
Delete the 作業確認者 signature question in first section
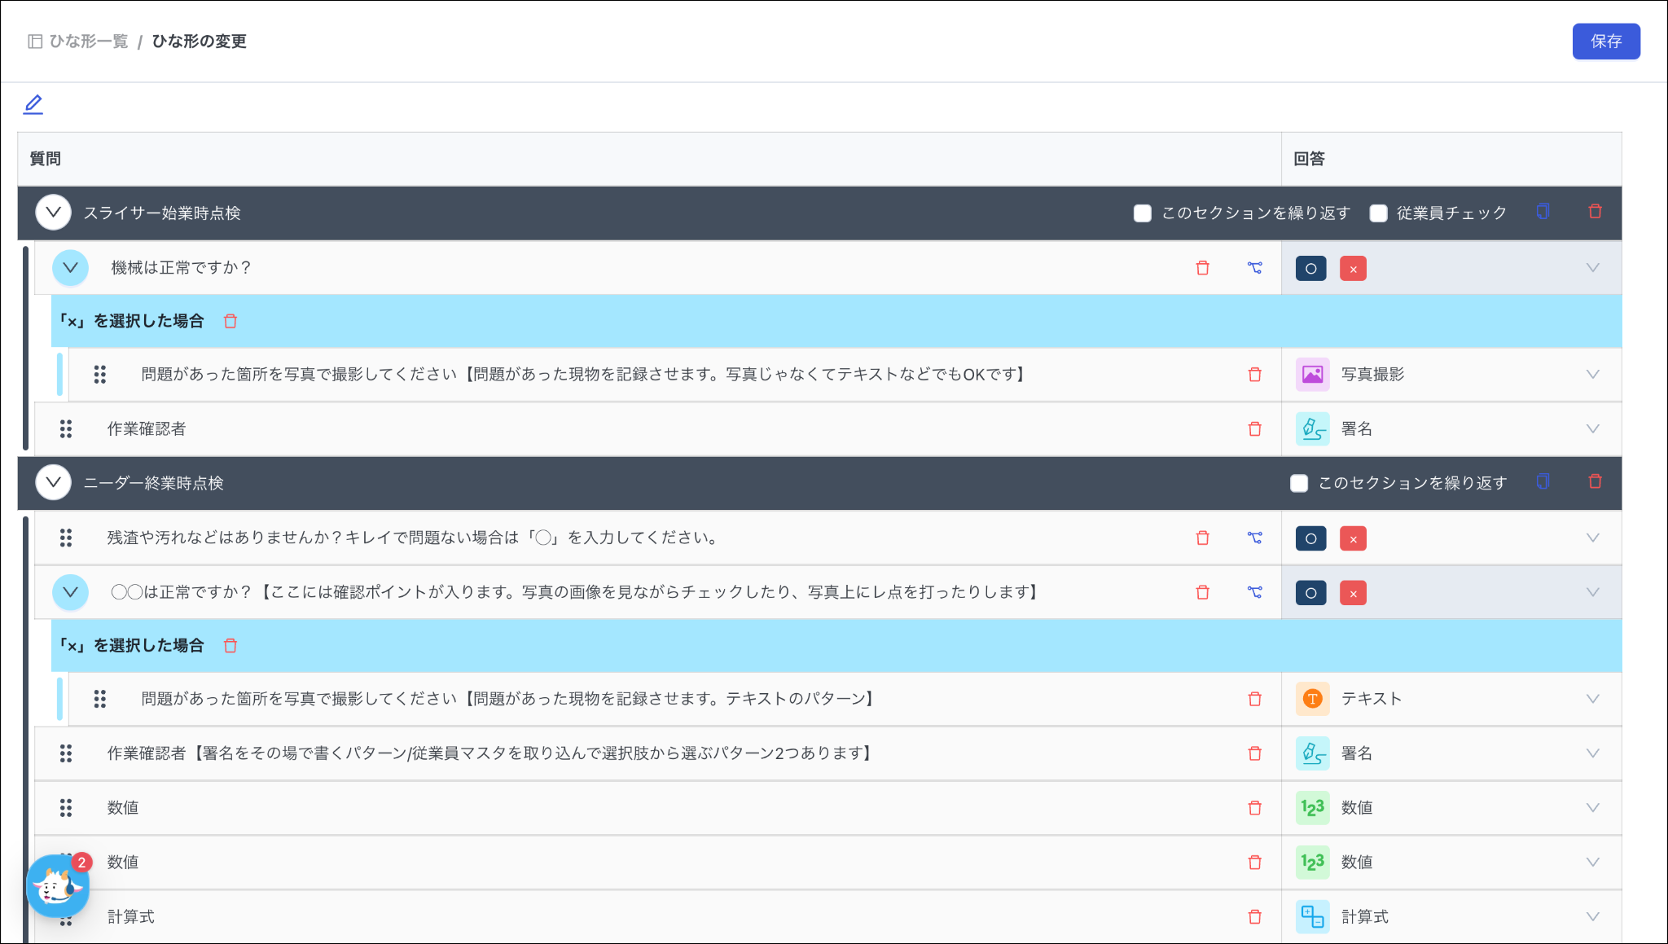[x=1254, y=429]
